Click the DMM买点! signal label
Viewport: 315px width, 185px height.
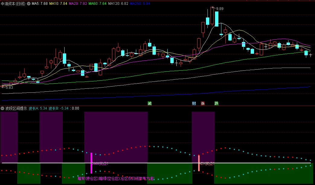[x=100, y=164]
